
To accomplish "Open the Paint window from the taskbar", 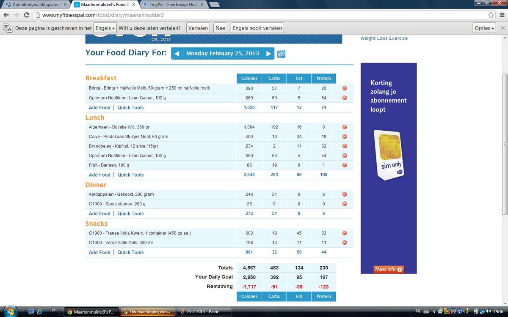I will pyautogui.click(x=204, y=312).
